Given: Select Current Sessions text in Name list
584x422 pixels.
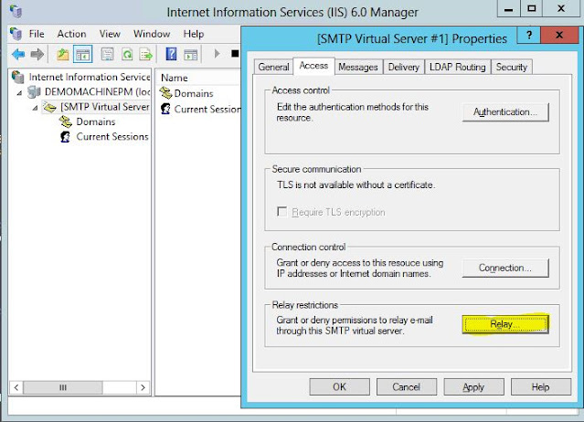Looking at the screenshot, I should tap(207, 109).
